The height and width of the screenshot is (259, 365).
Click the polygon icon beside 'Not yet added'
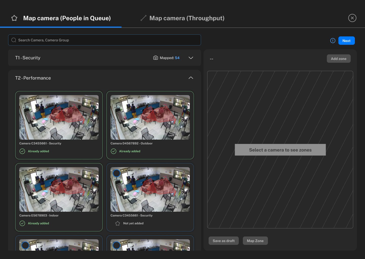(x=118, y=223)
